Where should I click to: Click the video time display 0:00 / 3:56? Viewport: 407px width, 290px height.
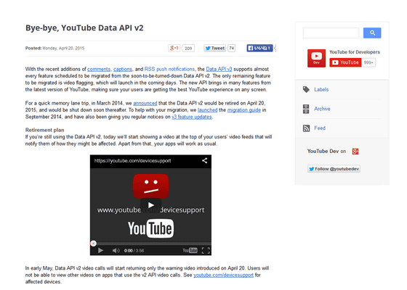pyautogui.click(x=134, y=251)
